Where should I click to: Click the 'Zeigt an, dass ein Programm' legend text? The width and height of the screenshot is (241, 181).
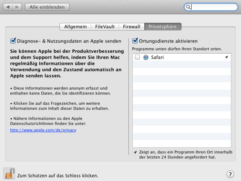pos(186,155)
